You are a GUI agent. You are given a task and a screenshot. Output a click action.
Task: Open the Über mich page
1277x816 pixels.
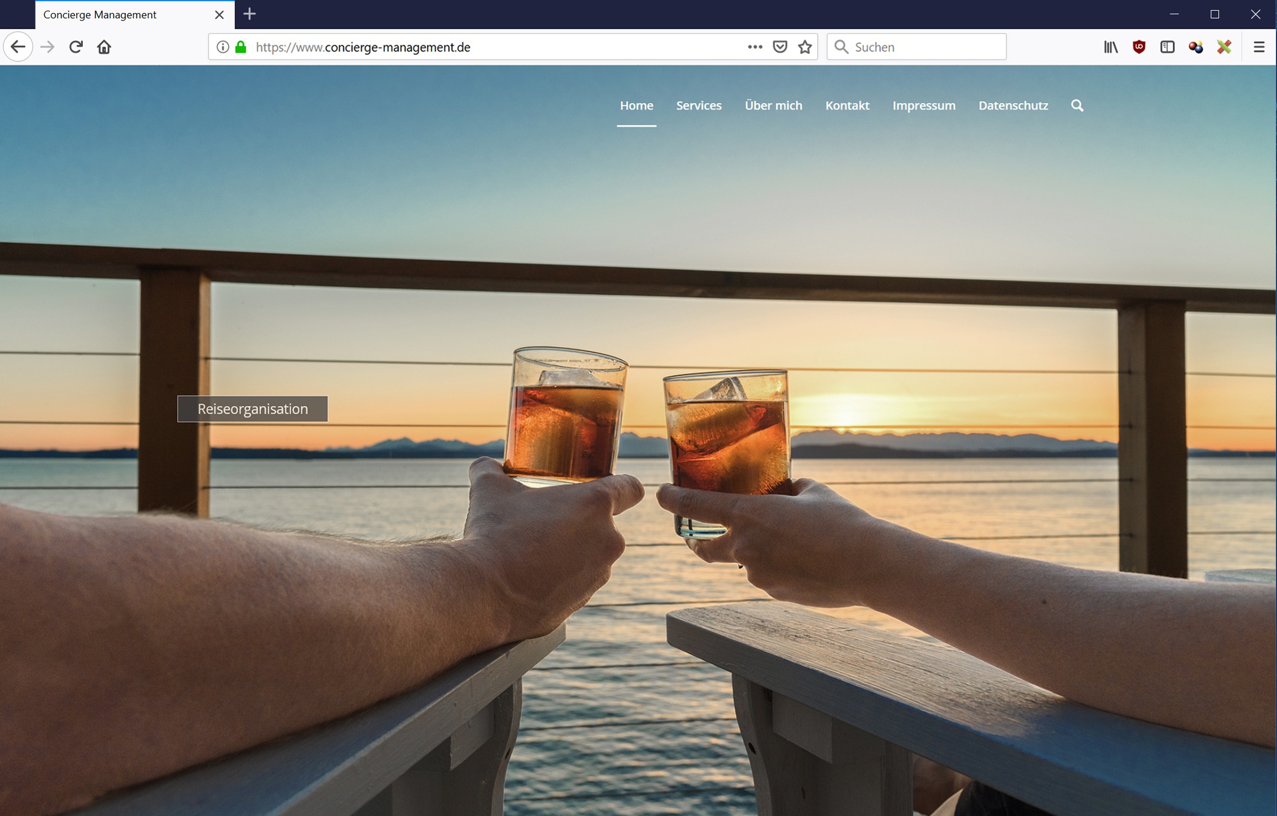[x=773, y=105]
